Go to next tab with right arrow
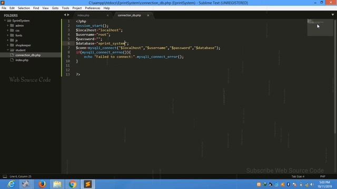 pos(68,15)
